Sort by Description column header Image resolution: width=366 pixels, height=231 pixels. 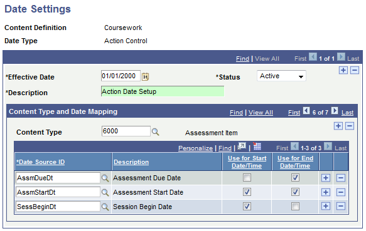pyautogui.click(x=131, y=162)
